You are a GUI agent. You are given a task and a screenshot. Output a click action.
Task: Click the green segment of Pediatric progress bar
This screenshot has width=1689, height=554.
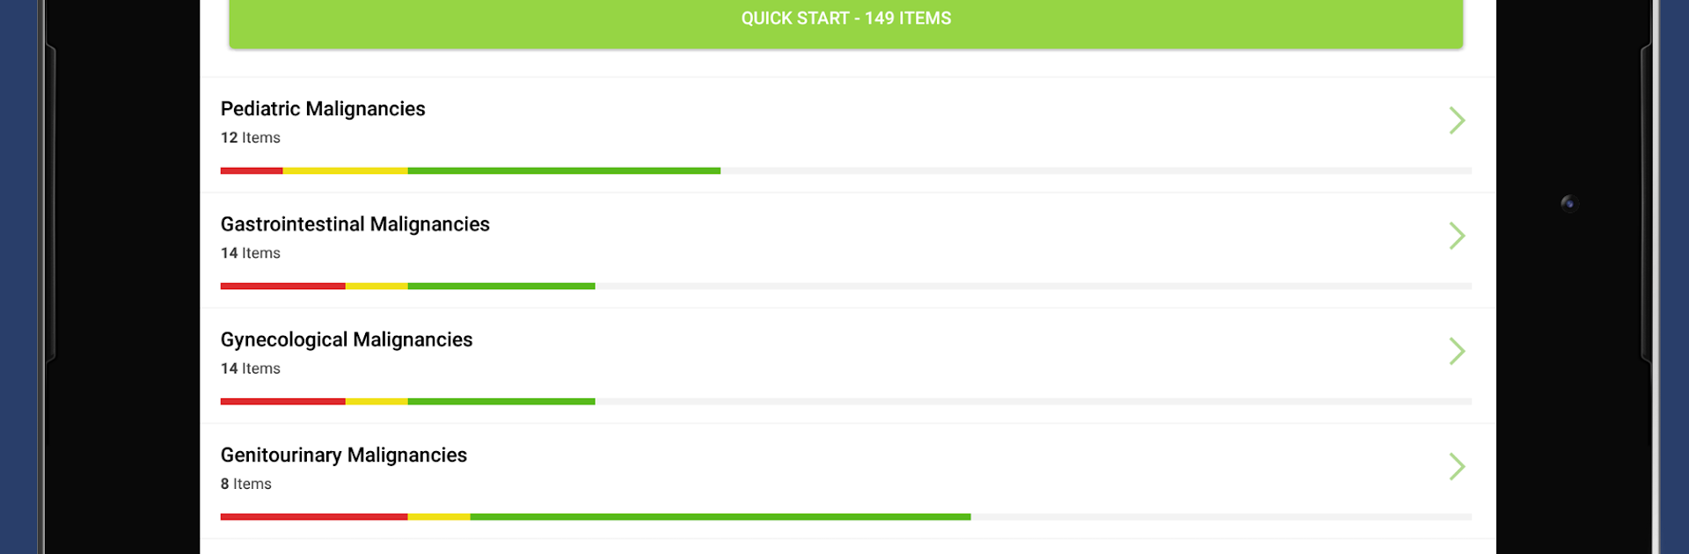coord(563,171)
